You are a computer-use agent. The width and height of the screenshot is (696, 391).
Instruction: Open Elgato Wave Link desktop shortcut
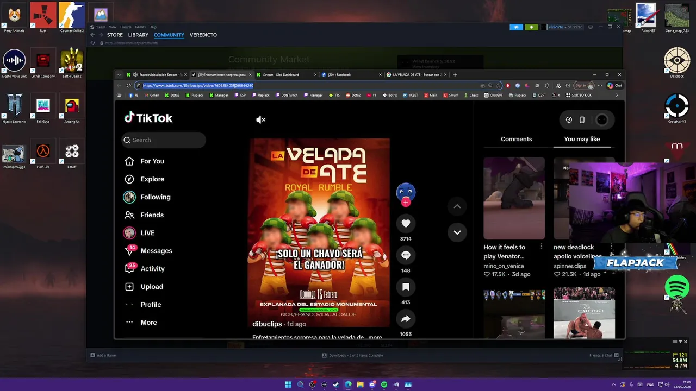click(x=14, y=62)
